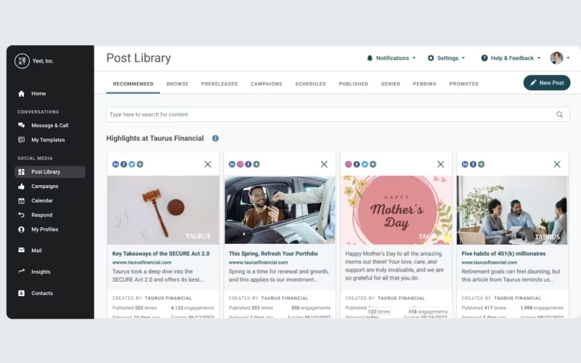
Task: Open the Notifications dropdown
Action: [x=391, y=58]
